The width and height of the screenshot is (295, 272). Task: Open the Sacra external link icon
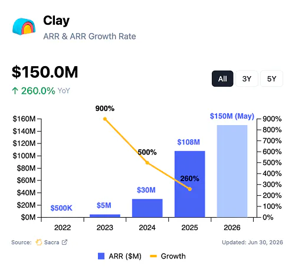(x=64, y=242)
